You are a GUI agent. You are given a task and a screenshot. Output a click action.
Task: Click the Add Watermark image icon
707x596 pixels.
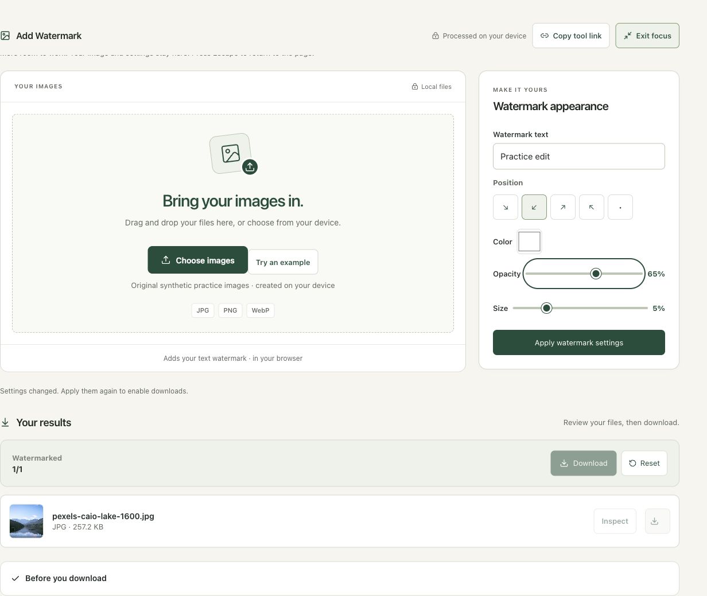(5, 36)
